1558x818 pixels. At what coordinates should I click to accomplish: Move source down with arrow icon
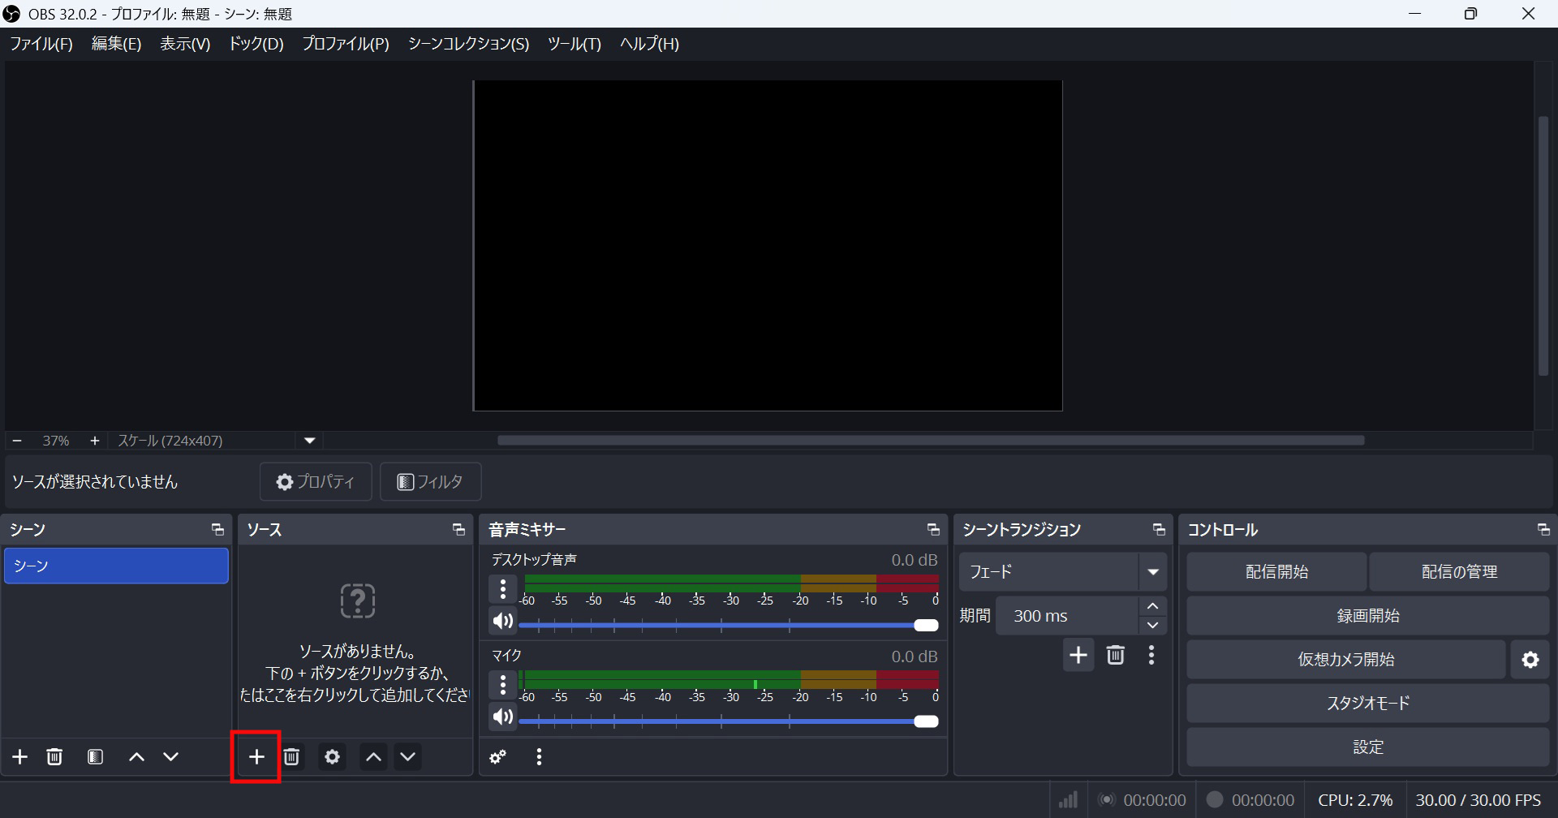click(x=407, y=756)
